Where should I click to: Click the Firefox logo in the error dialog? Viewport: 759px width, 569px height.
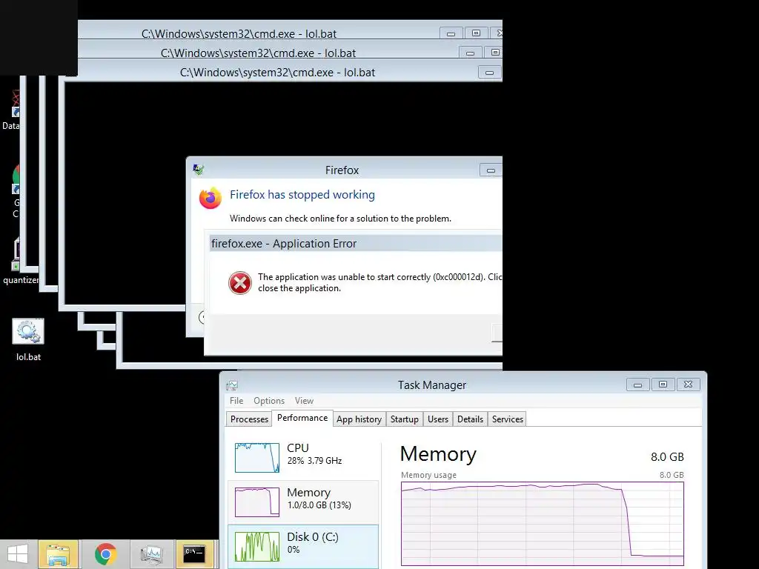pos(210,198)
